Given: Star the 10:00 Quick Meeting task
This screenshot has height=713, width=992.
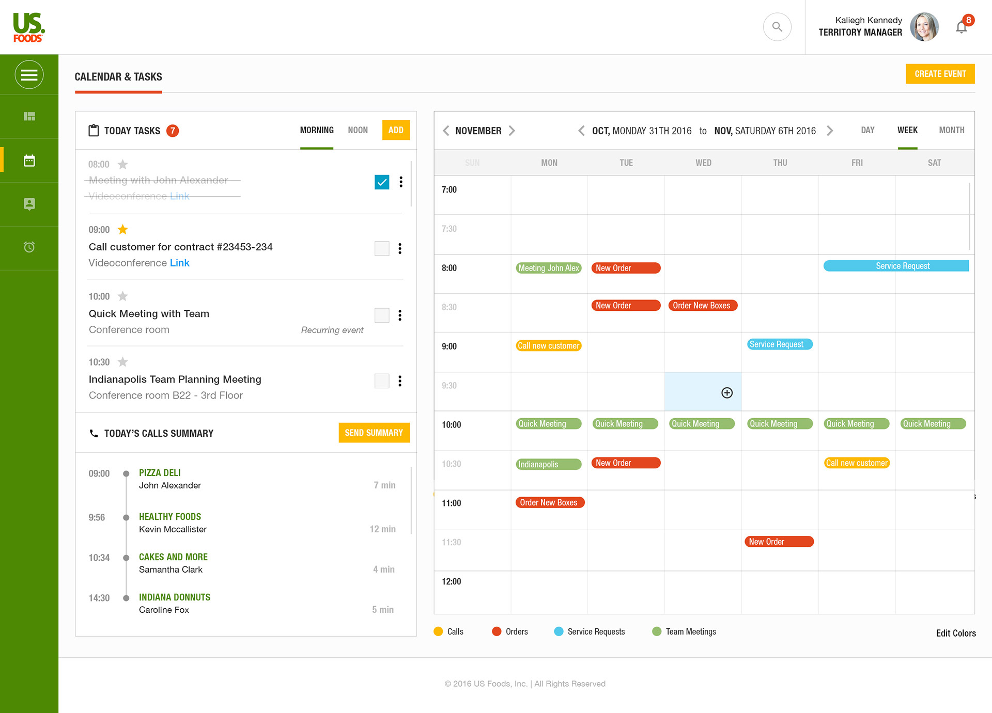Looking at the screenshot, I should pos(122,296).
